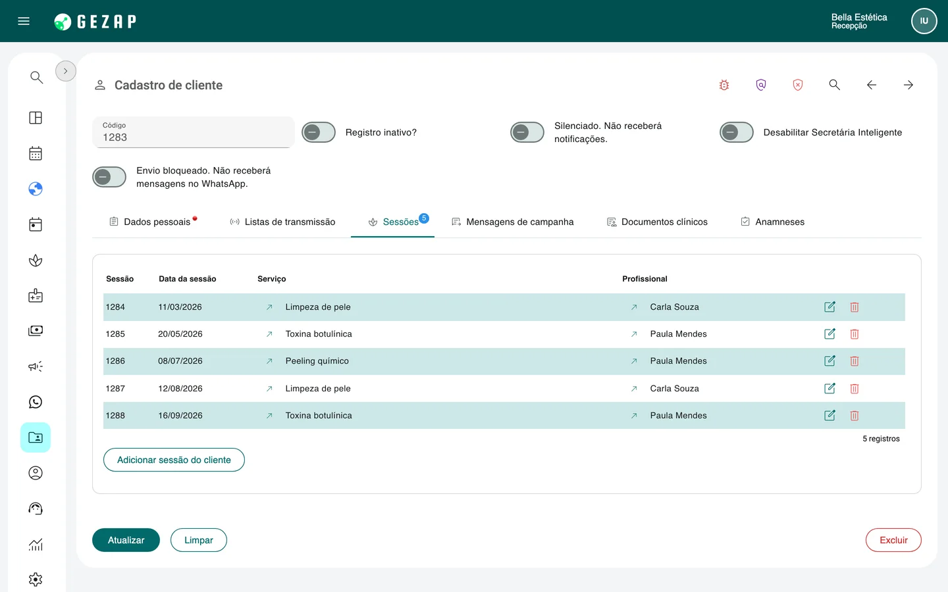The height and width of the screenshot is (592, 948).
Task: Switch to Mensagens de campanha tab
Action: (x=513, y=222)
